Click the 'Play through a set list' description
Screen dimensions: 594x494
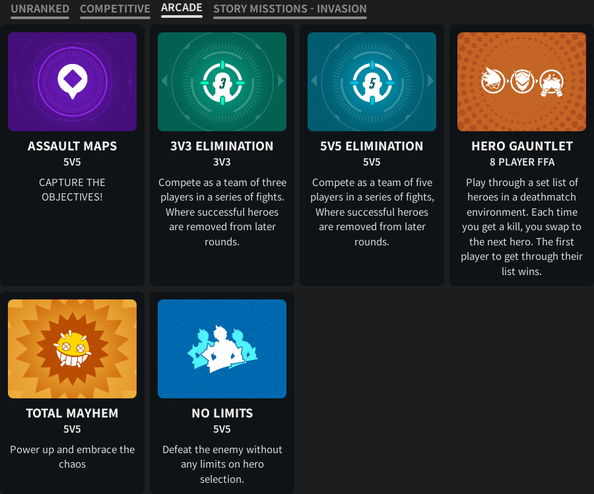[521, 227]
